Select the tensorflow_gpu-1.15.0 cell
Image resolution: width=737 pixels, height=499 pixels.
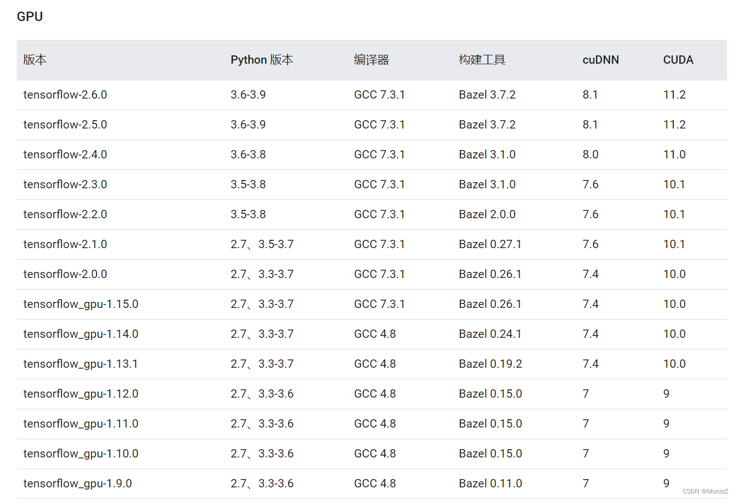pos(81,304)
